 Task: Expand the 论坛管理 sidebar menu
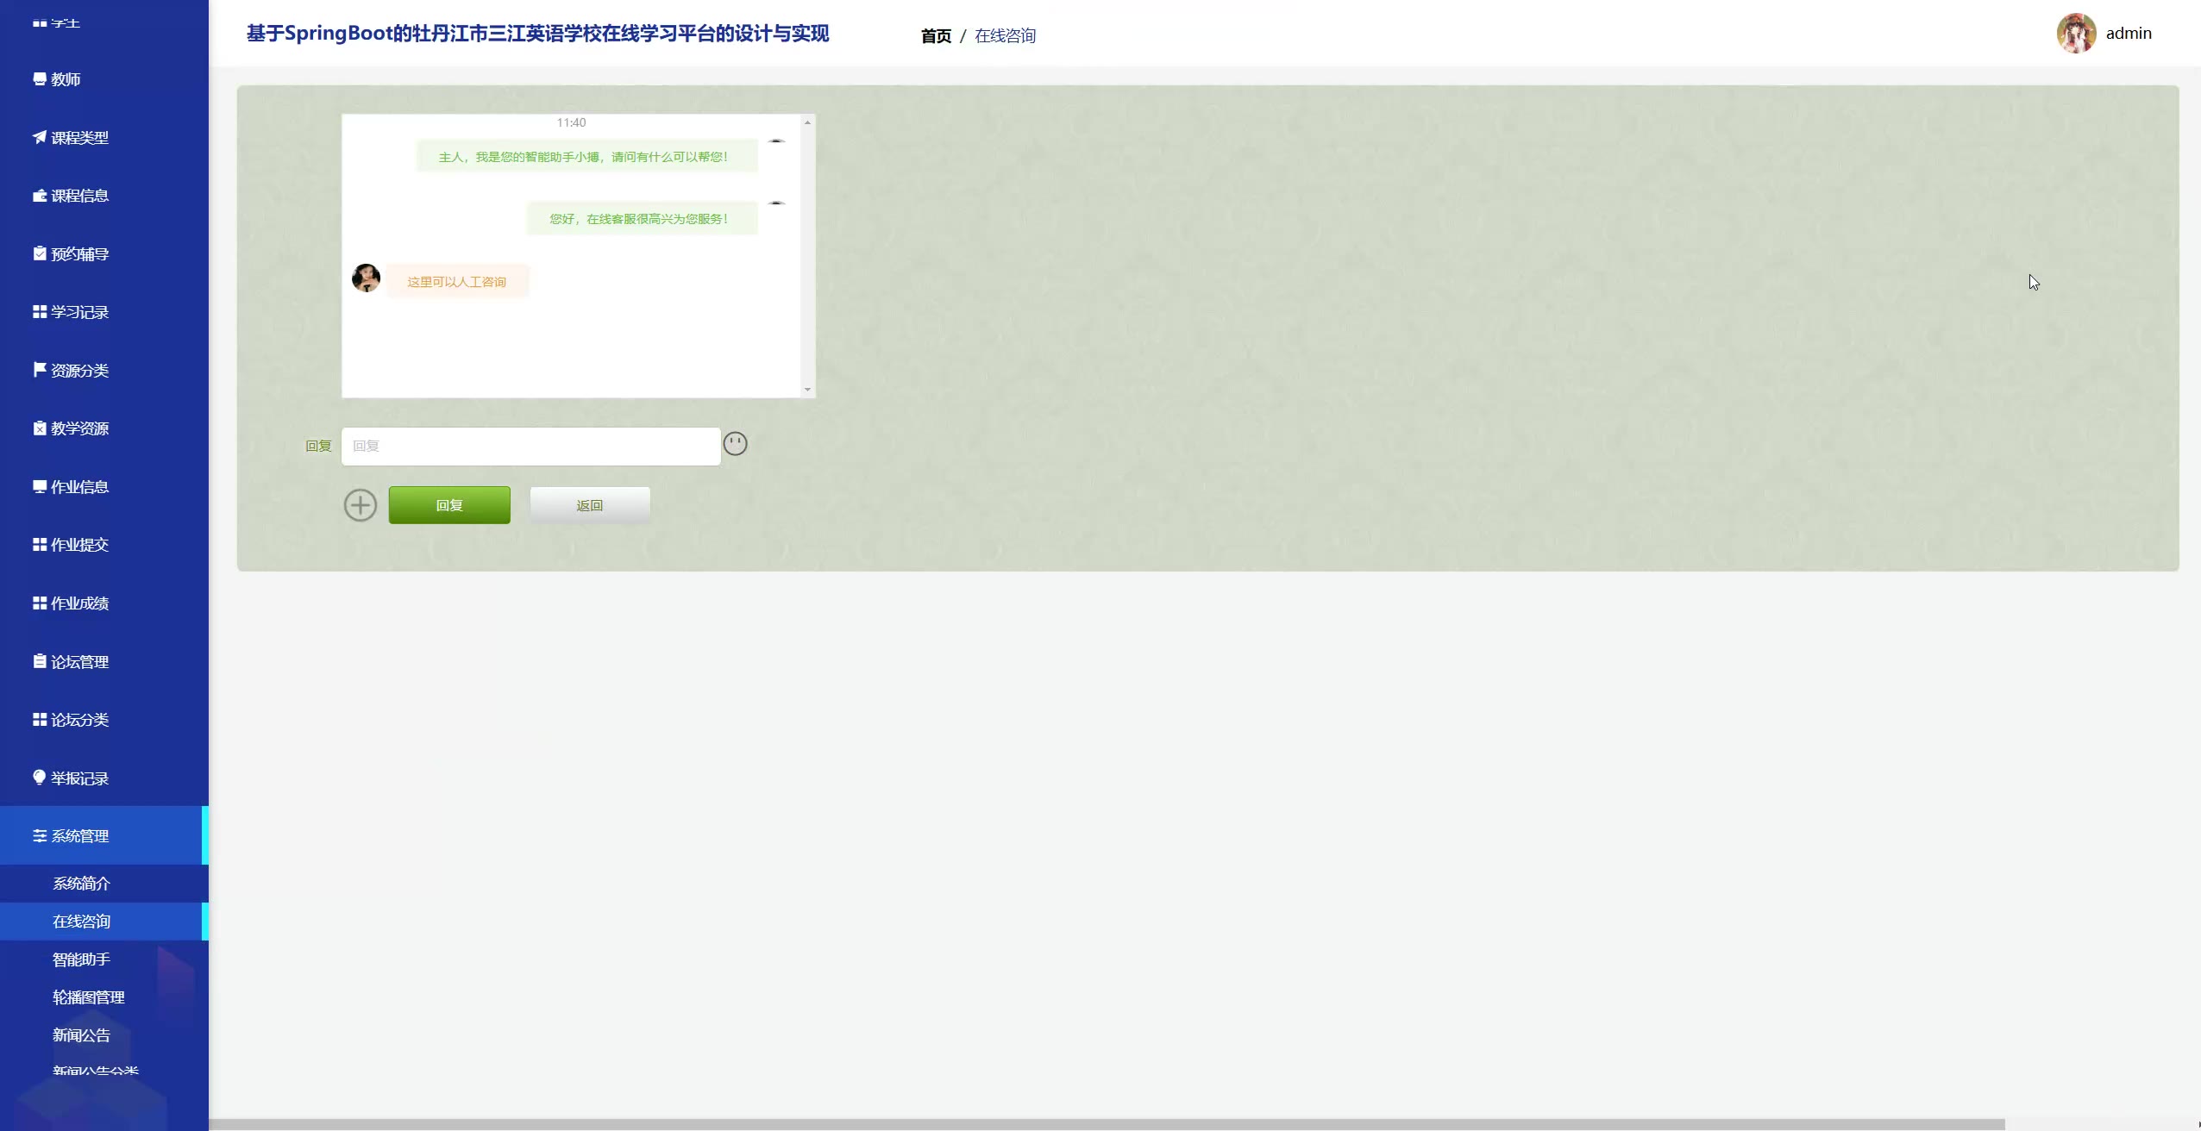point(79,662)
